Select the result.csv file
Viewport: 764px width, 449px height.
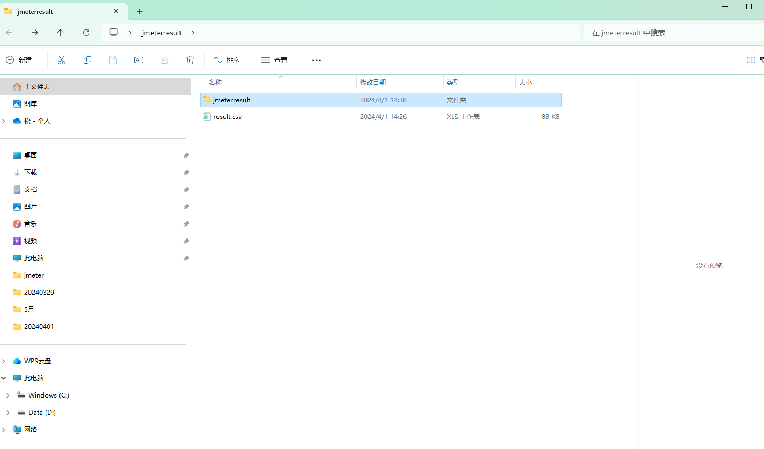227,116
